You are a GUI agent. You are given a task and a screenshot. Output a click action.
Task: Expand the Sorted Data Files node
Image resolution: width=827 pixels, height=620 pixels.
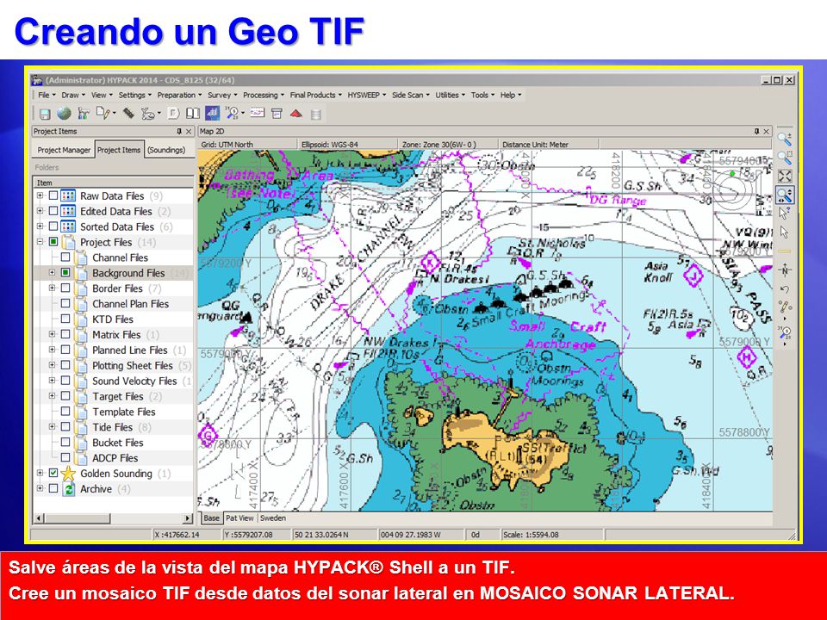coord(40,226)
